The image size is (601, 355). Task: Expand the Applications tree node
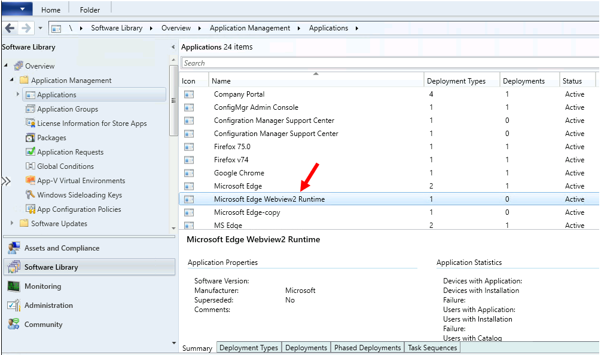click(x=17, y=94)
